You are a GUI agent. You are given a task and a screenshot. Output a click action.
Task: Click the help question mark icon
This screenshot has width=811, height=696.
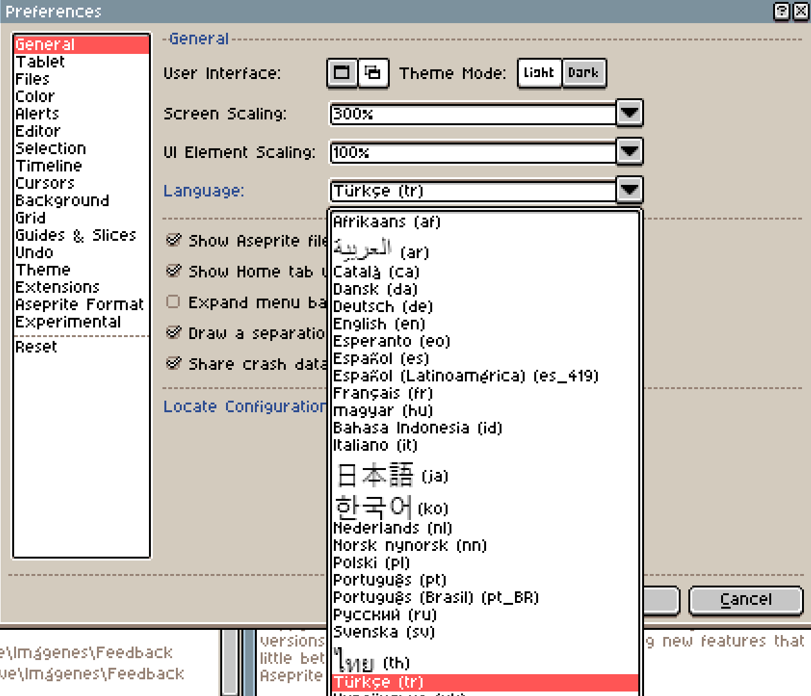pyautogui.click(x=781, y=11)
